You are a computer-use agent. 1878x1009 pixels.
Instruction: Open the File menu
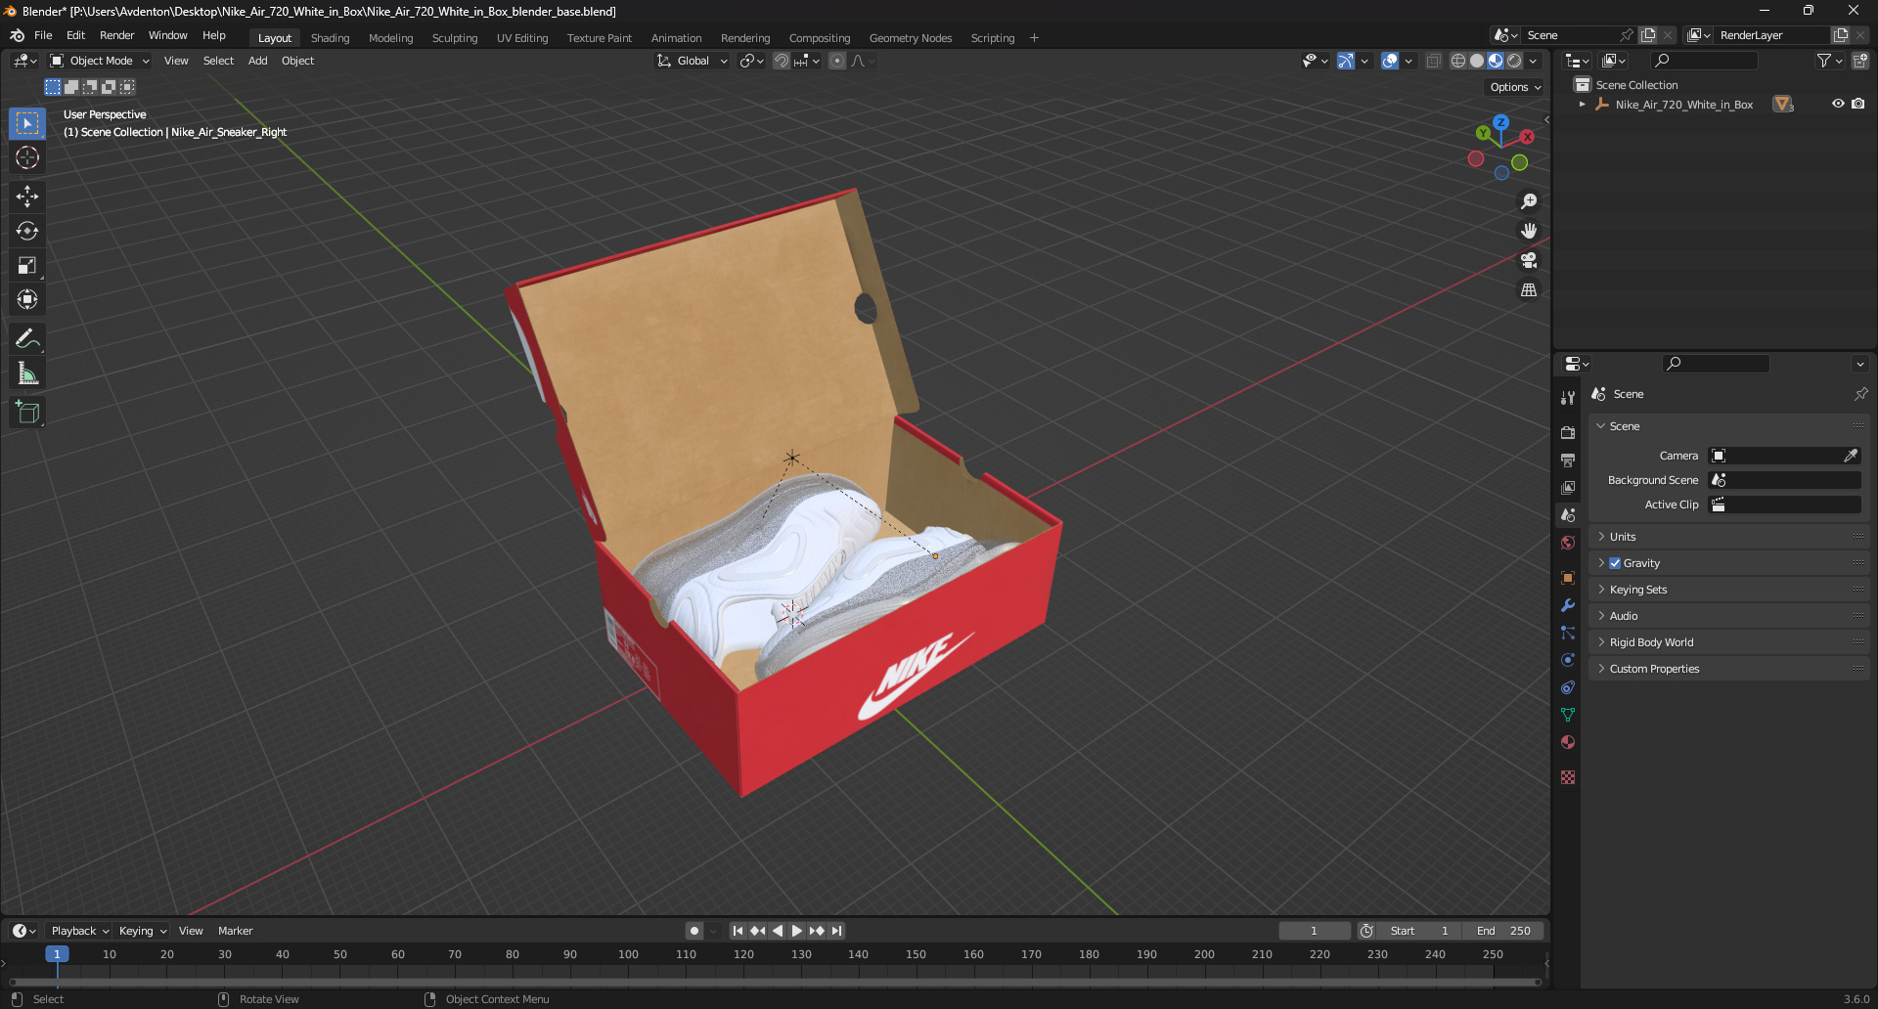(43, 35)
